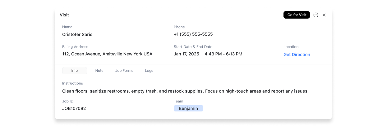Switch to the Note tab
This screenshot has width=387, height=126.
[x=99, y=71]
